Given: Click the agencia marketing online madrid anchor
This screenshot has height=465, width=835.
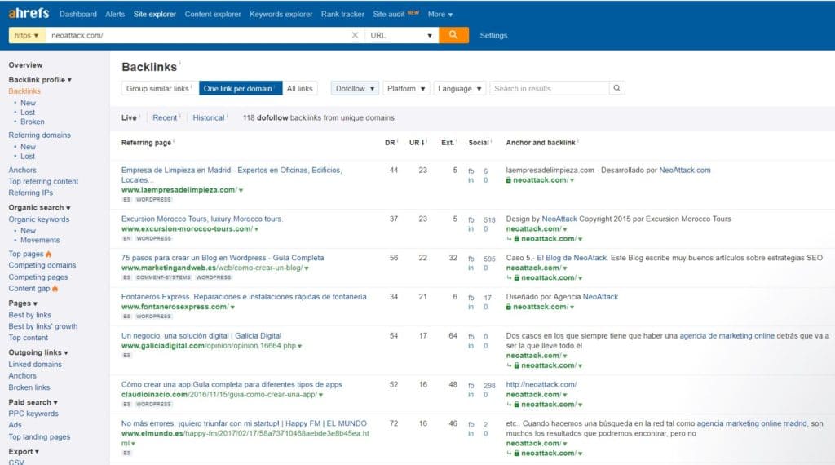Looking at the screenshot, I should [752, 423].
